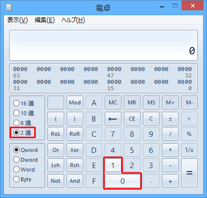Select the 8 進 radio button
Screen dimensions: 207x198
23,123
